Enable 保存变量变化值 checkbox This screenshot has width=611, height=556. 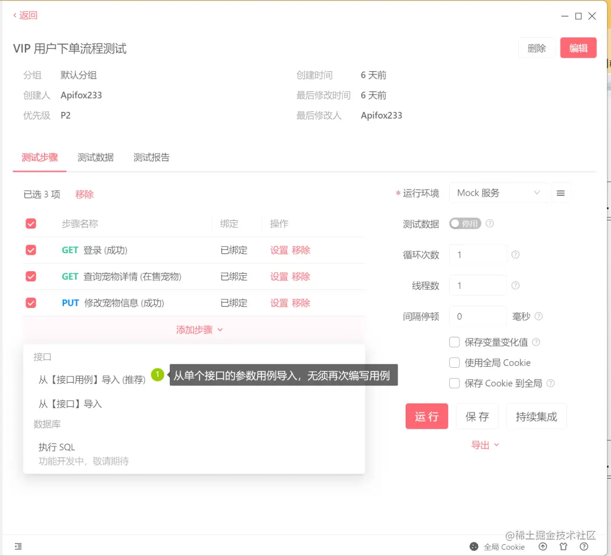(x=454, y=342)
